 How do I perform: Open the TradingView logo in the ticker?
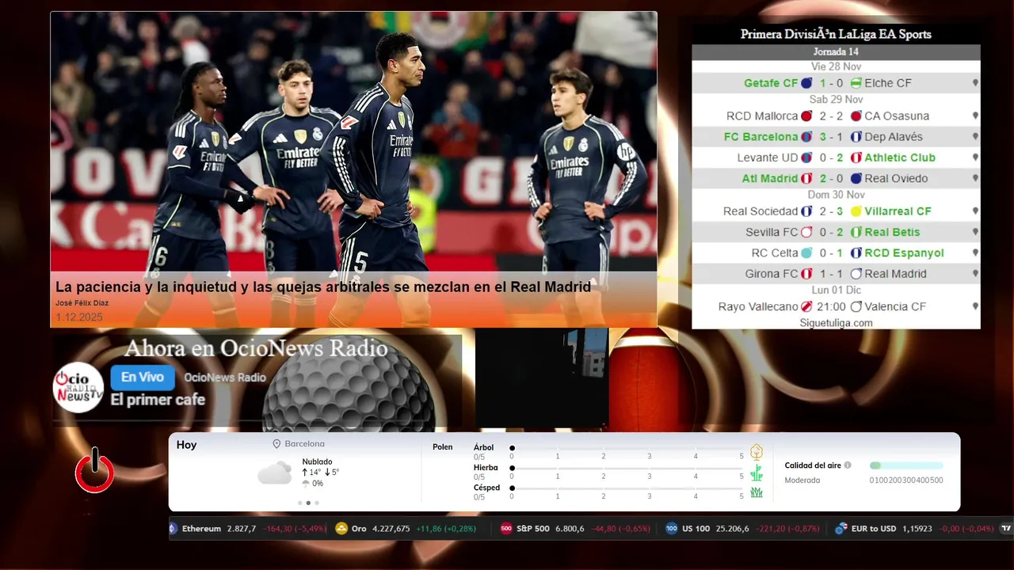[1006, 528]
